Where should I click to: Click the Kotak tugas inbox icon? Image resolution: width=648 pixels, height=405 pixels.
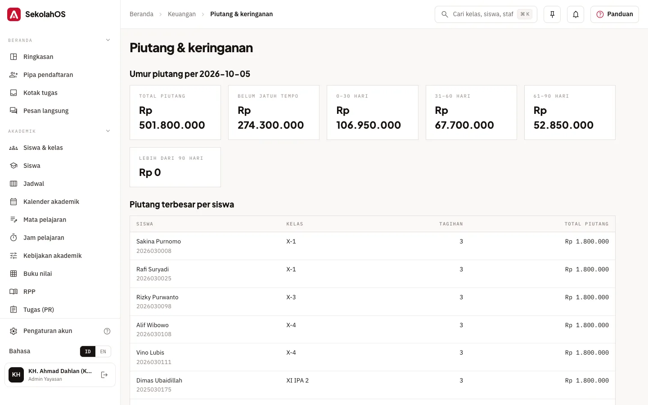tap(13, 93)
